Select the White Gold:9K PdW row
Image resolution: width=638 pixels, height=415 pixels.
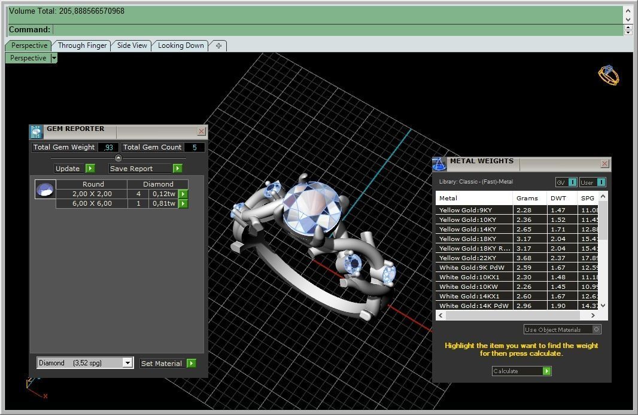point(517,267)
